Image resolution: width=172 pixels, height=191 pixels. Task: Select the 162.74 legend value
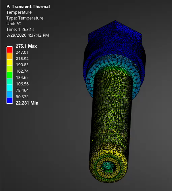(x=22, y=71)
